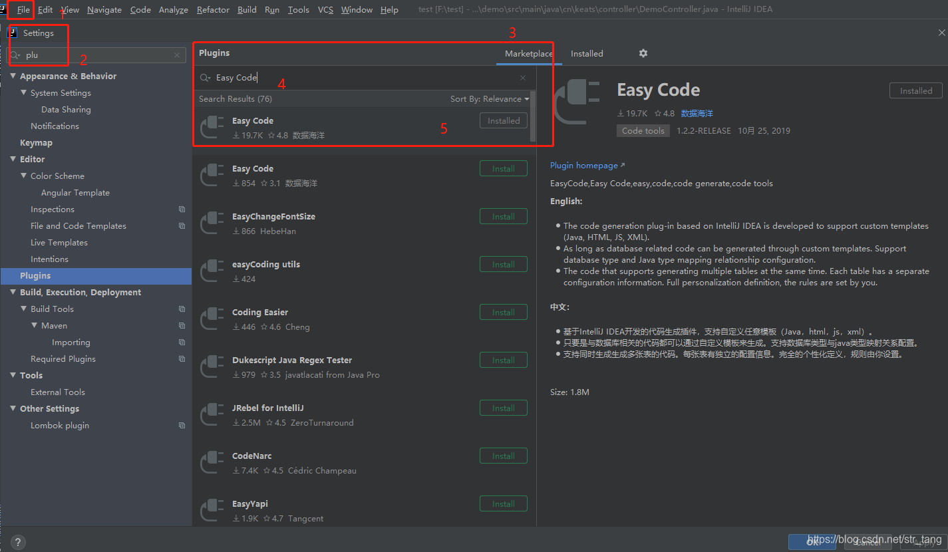Image resolution: width=948 pixels, height=552 pixels.
Task: Install the Coding Easier plugin
Action: coord(504,313)
